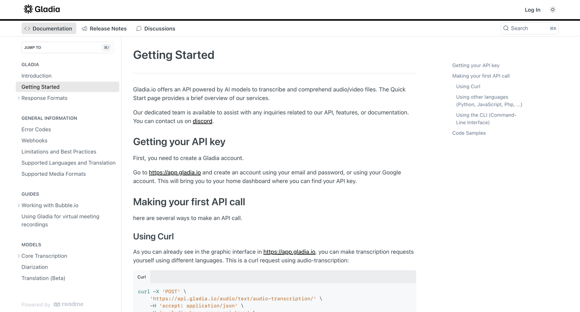Open the Discussions tab
This screenshot has width=580, height=312.
(x=156, y=28)
